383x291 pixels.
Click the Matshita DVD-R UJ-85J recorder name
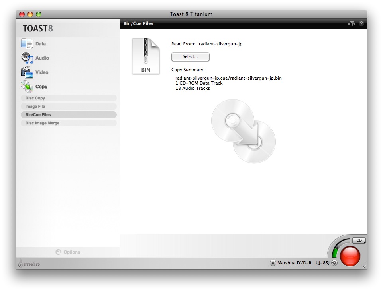click(303, 263)
